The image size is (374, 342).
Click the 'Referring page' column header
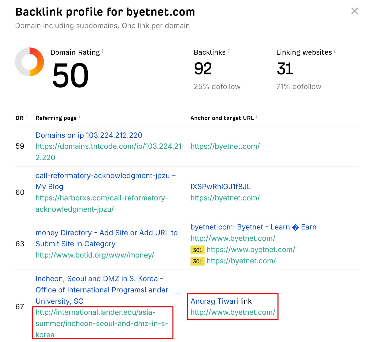point(56,118)
